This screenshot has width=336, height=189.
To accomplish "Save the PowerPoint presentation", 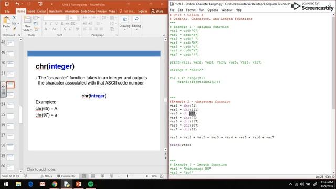I will tap(7, 4).
